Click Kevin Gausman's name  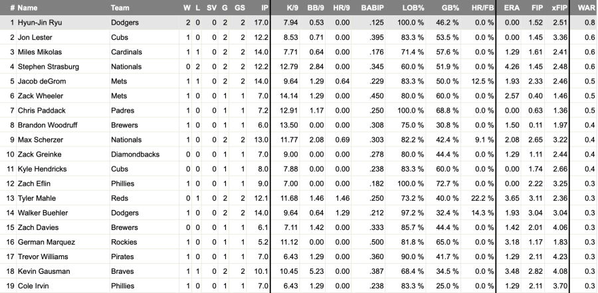pos(44,271)
